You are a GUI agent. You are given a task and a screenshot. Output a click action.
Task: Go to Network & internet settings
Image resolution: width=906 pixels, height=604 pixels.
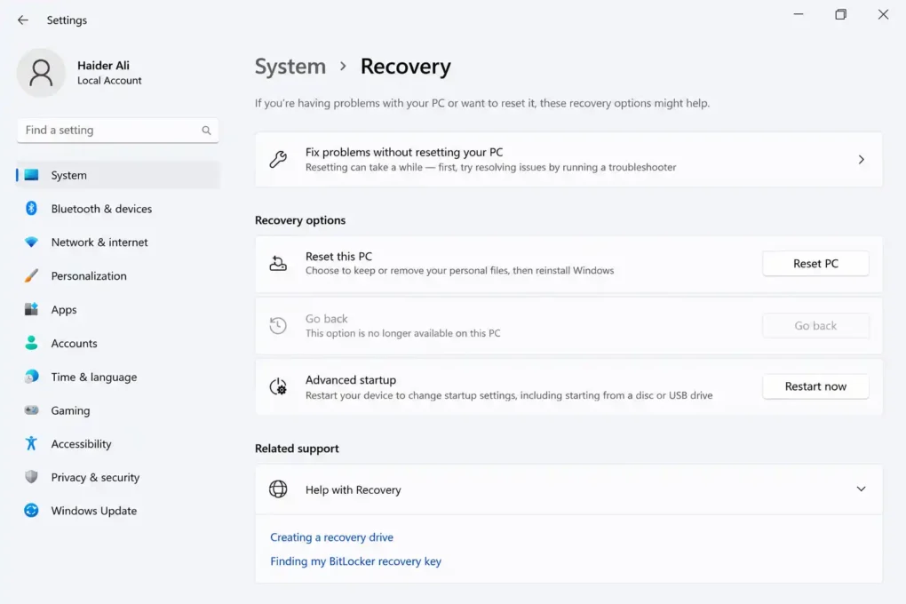[x=118, y=242]
